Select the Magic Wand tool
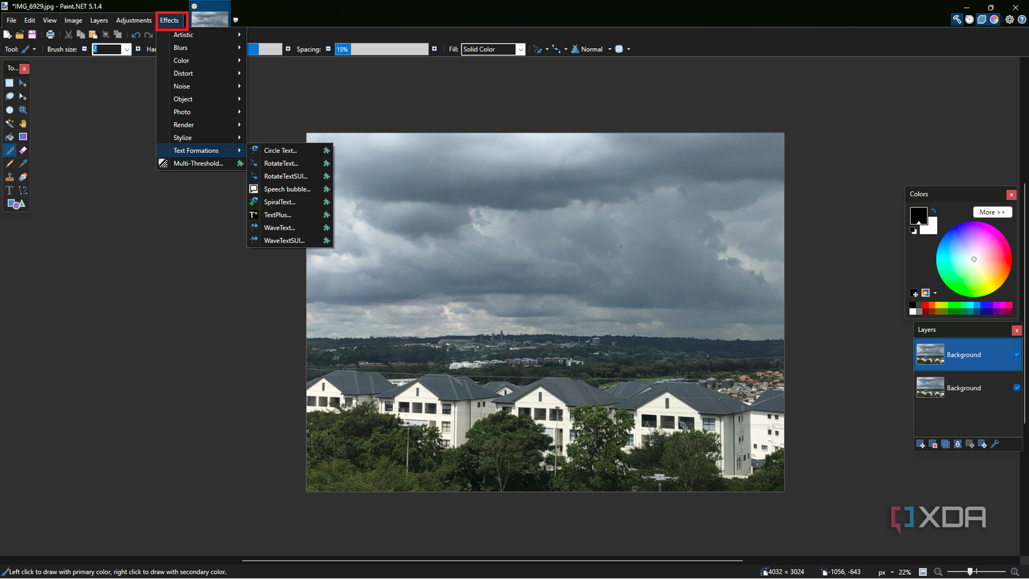The image size is (1029, 579). tap(10, 123)
